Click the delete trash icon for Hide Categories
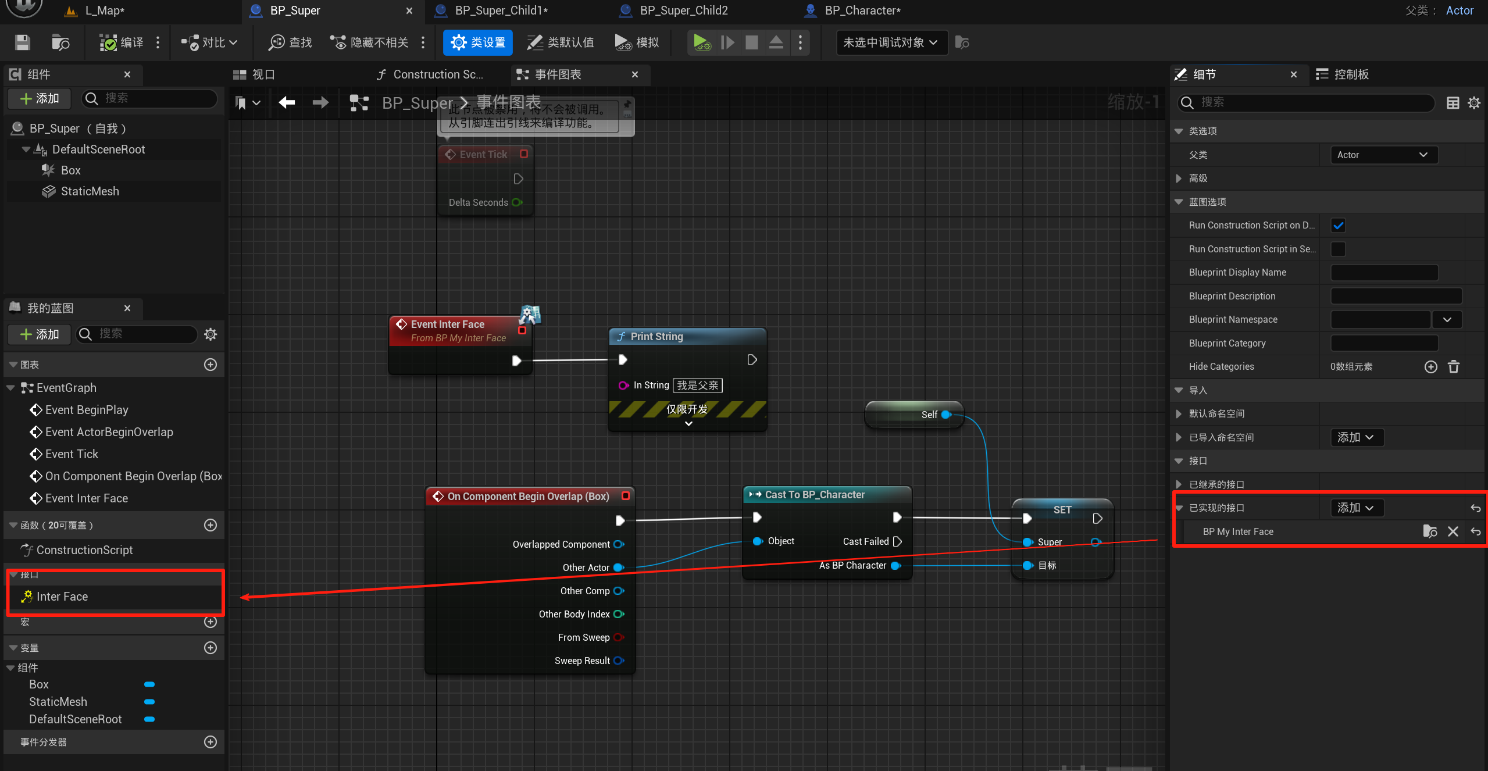 click(1453, 367)
